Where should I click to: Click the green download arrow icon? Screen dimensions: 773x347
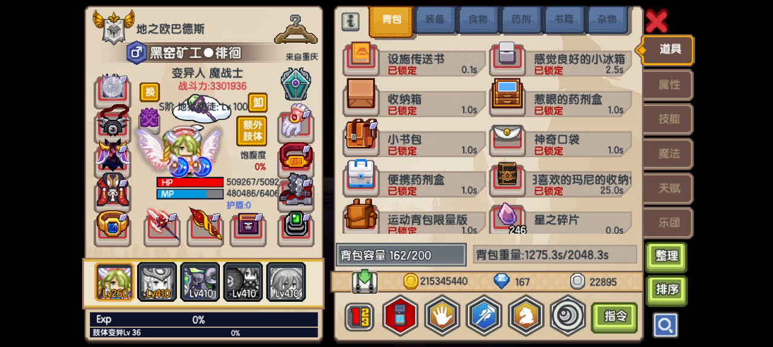[365, 282]
